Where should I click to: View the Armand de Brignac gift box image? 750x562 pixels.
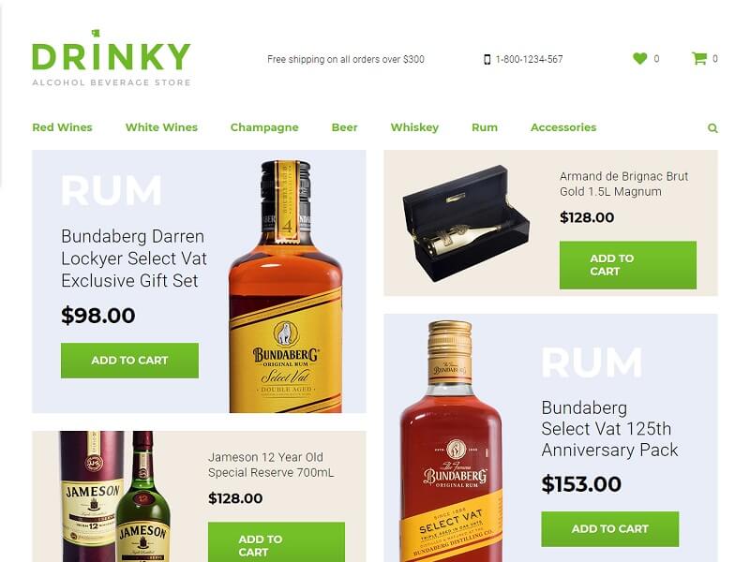pos(466,224)
